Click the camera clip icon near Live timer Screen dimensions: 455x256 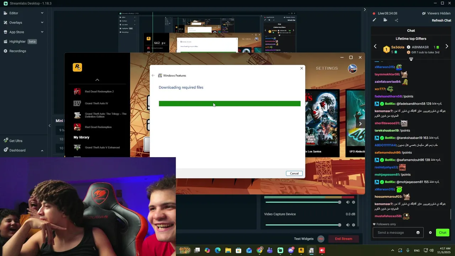[x=385, y=20]
